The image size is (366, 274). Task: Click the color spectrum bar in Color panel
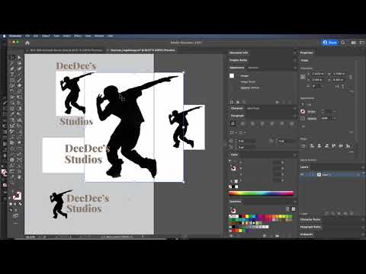[x=261, y=193]
